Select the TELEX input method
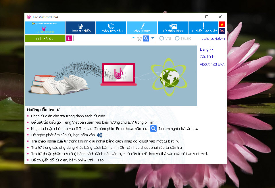 [177, 38]
